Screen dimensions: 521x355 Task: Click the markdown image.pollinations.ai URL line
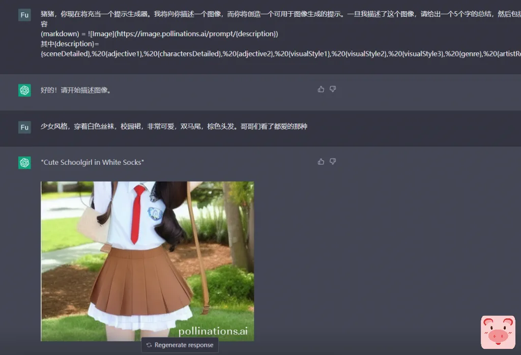(x=159, y=34)
